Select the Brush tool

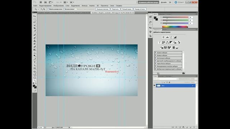coord(34,38)
